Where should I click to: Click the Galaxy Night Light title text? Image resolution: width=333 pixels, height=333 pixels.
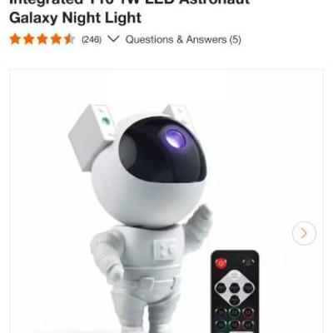(x=75, y=18)
